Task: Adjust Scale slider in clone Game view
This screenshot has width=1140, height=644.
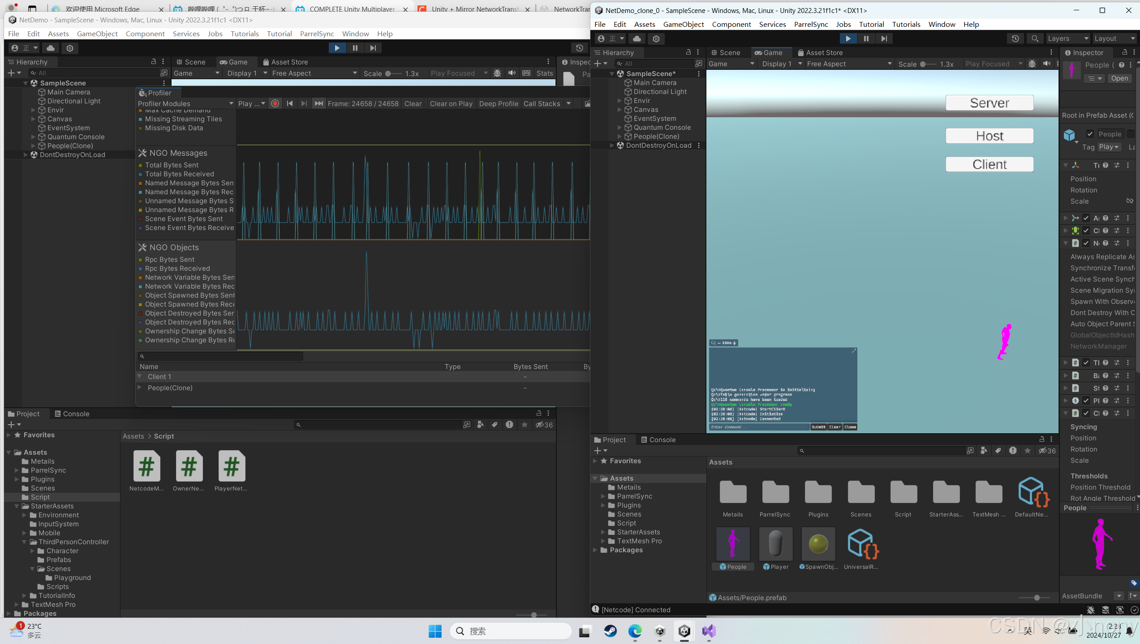Action: (928, 64)
